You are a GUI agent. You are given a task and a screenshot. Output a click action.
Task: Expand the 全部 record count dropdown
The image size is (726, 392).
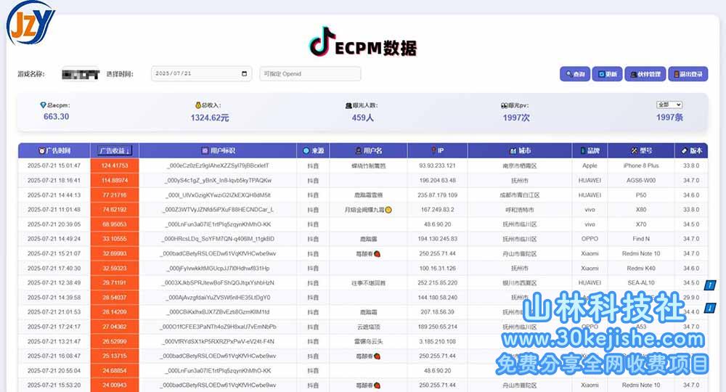669,105
